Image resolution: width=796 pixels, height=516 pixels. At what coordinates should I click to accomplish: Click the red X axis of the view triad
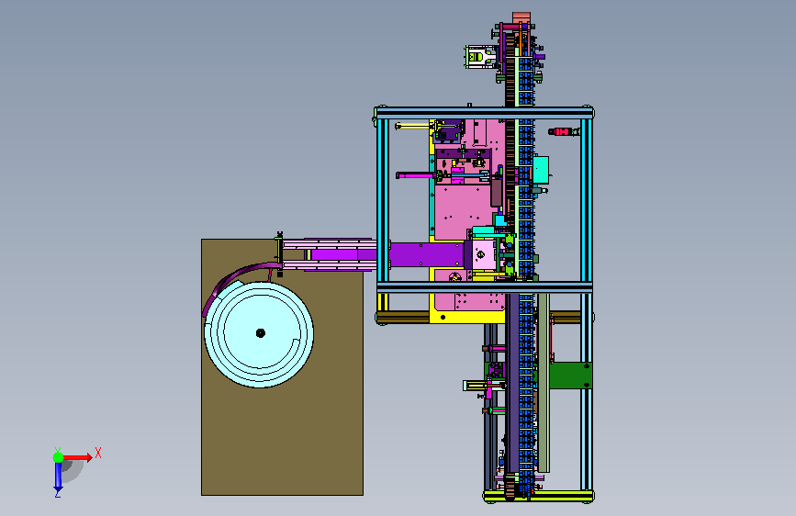pos(78,457)
